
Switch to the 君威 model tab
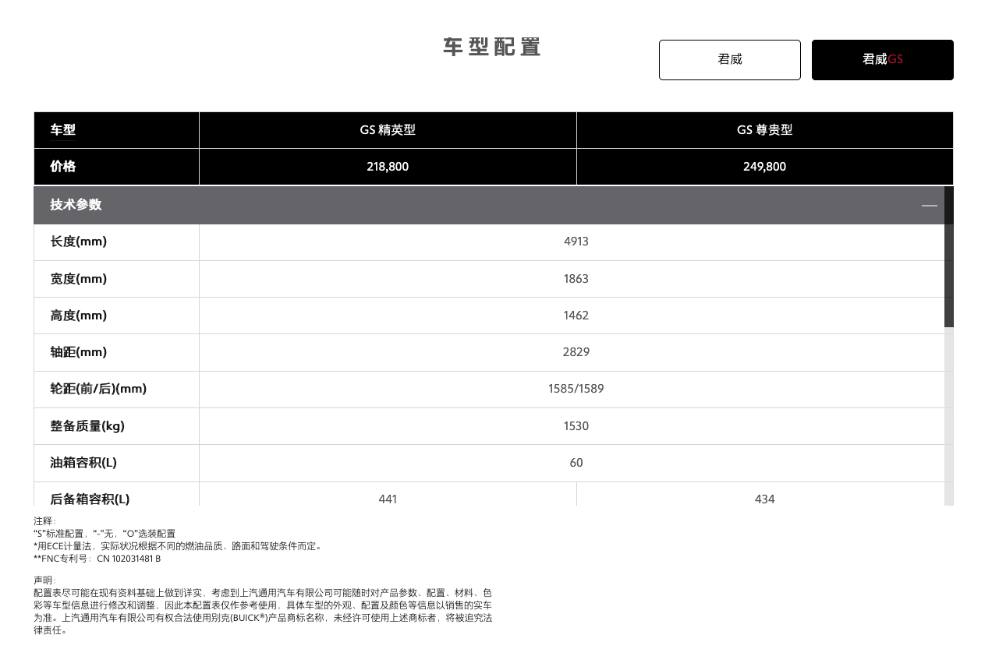tap(729, 60)
